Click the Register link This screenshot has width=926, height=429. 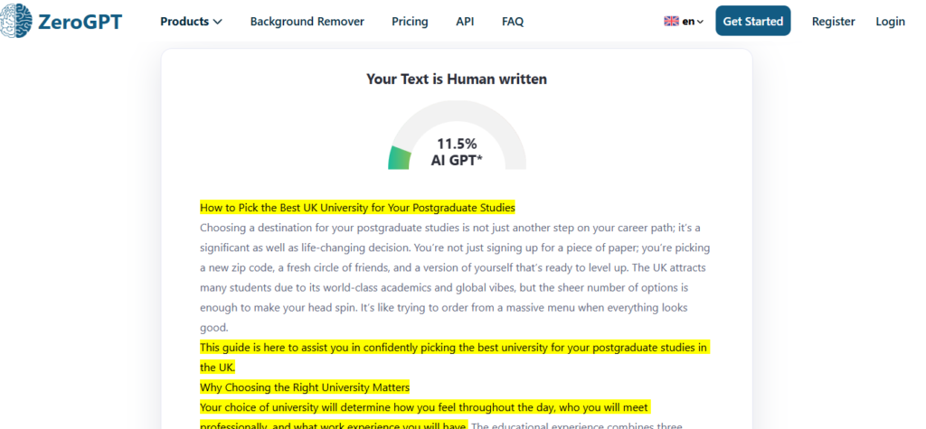click(x=833, y=22)
